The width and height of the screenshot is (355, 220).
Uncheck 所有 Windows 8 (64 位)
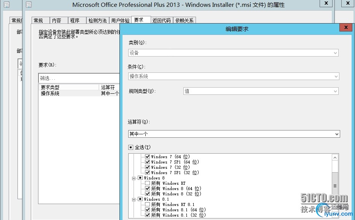(147, 189)
